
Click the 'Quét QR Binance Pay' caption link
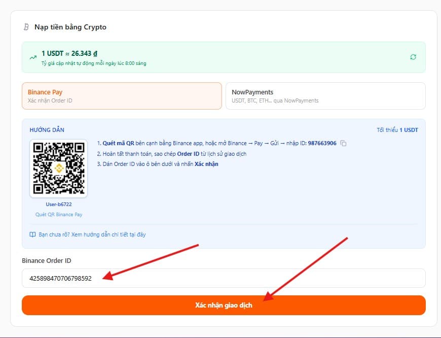point(58,215)
